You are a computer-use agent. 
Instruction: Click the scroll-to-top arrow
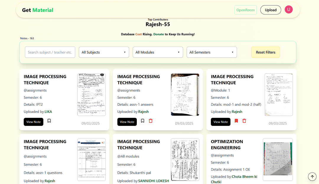tap(312, 176)
